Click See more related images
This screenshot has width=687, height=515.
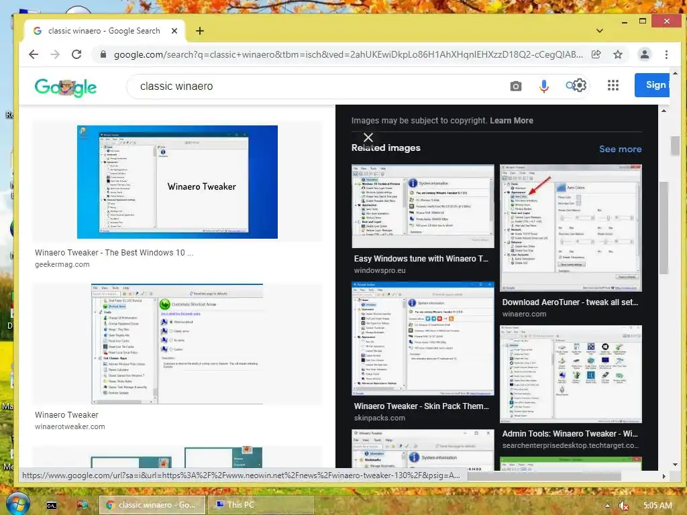[621, 149]
